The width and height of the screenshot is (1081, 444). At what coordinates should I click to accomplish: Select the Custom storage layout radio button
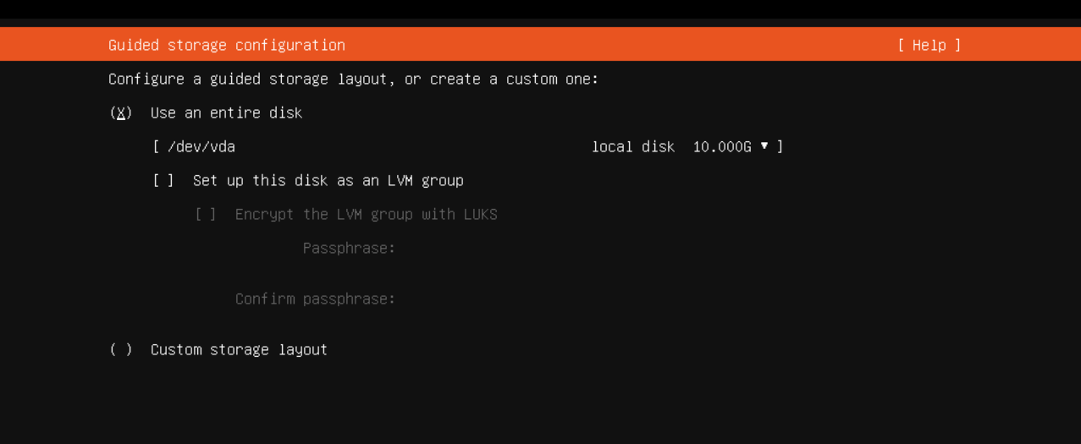121,349
